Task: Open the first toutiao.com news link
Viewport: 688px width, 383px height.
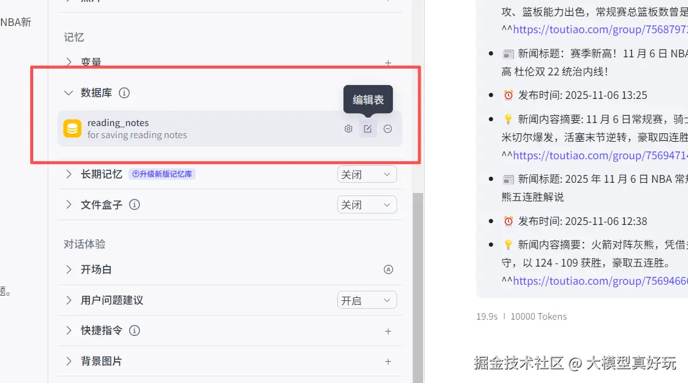Action: 599,29
